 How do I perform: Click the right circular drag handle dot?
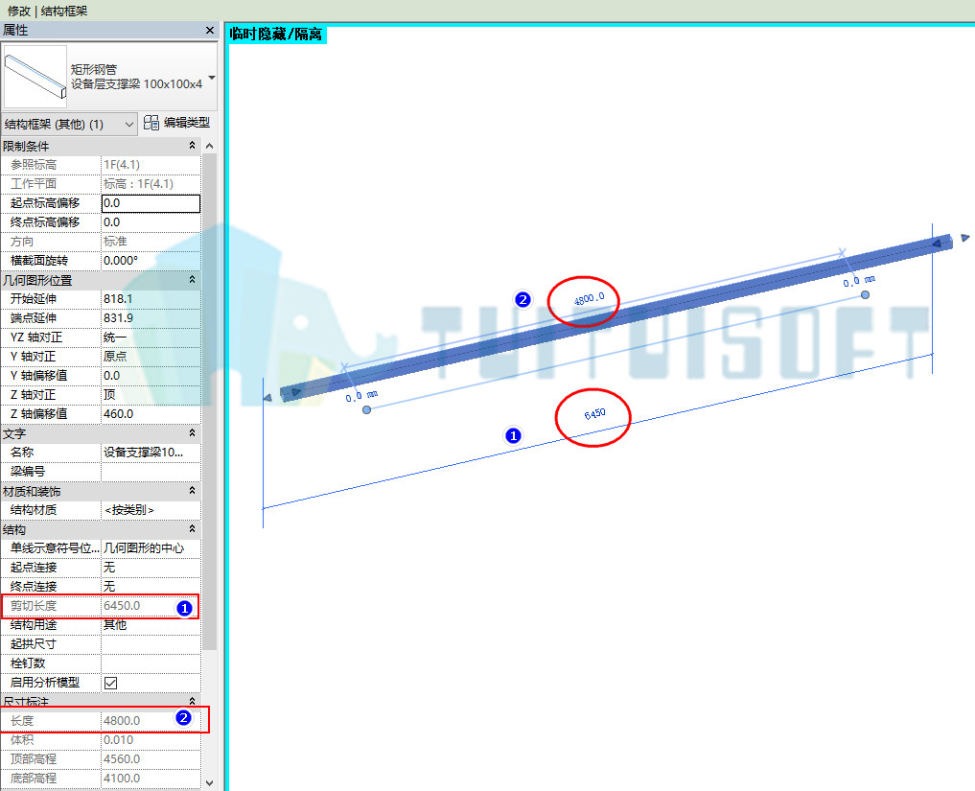click(865, 294)
